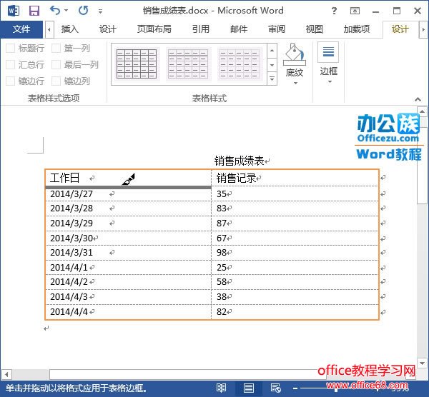Image resolution: width=429 pixels, height=397 pixels.
Task: Switch to the 邮件 tab
Action: (x=239, y=29)
